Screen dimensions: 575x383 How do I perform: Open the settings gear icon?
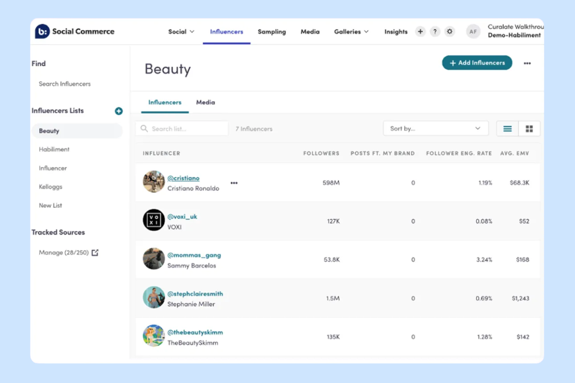(x=449, y=31)
